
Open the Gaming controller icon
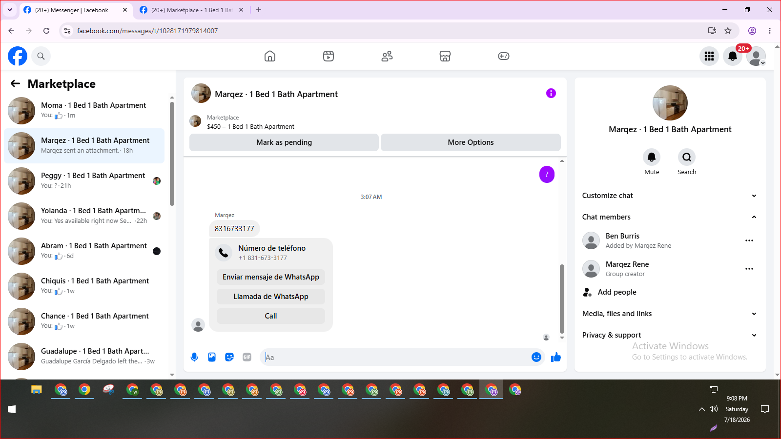pos(504,56)
